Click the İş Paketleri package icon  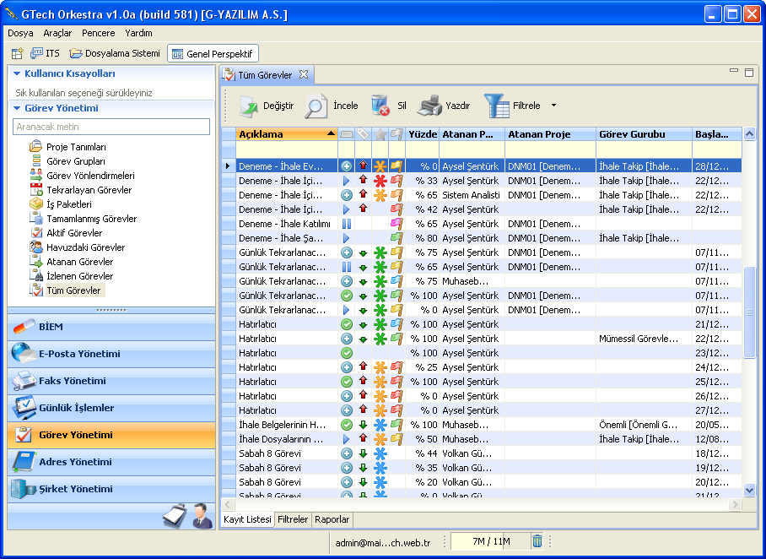tap(36, 204)
